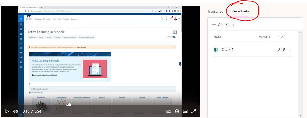This screenshot has width=307, height=118.
Task: Select the Interactivity tab
Action: 239,11
